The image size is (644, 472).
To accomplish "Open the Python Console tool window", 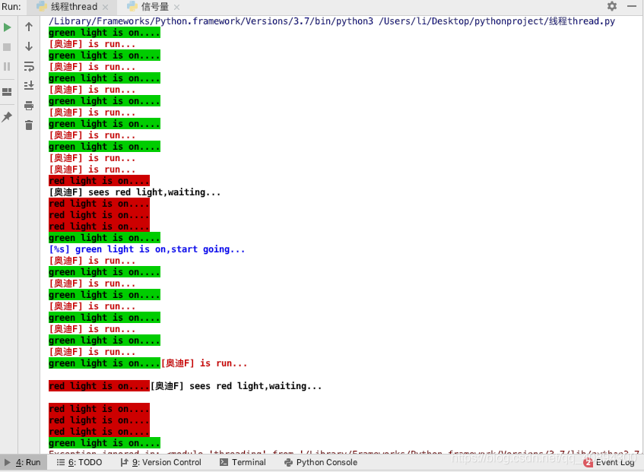I will 321,462.
